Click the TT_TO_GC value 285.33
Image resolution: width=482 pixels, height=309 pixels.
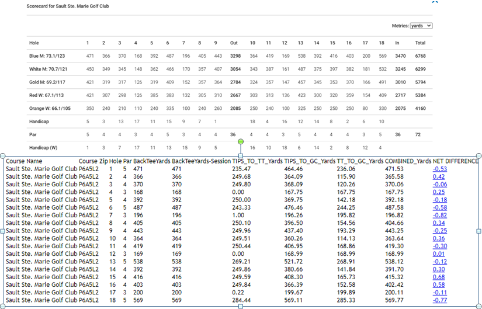[x=346, y=300]
